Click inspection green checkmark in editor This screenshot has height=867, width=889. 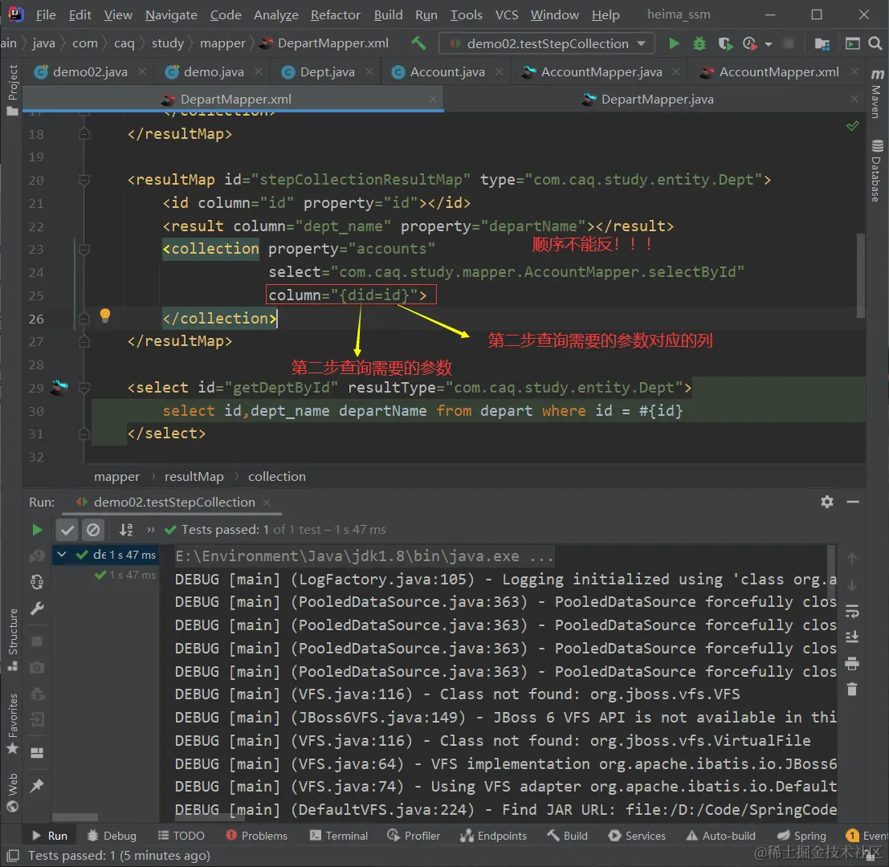click(852, 126)
